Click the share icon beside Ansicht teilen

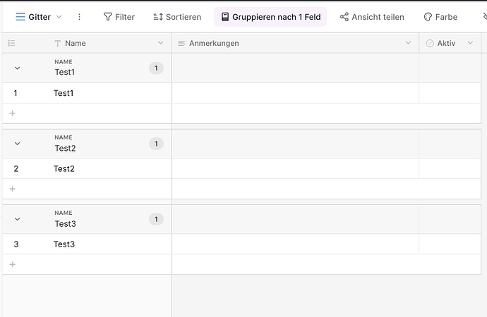click(344, 17)
